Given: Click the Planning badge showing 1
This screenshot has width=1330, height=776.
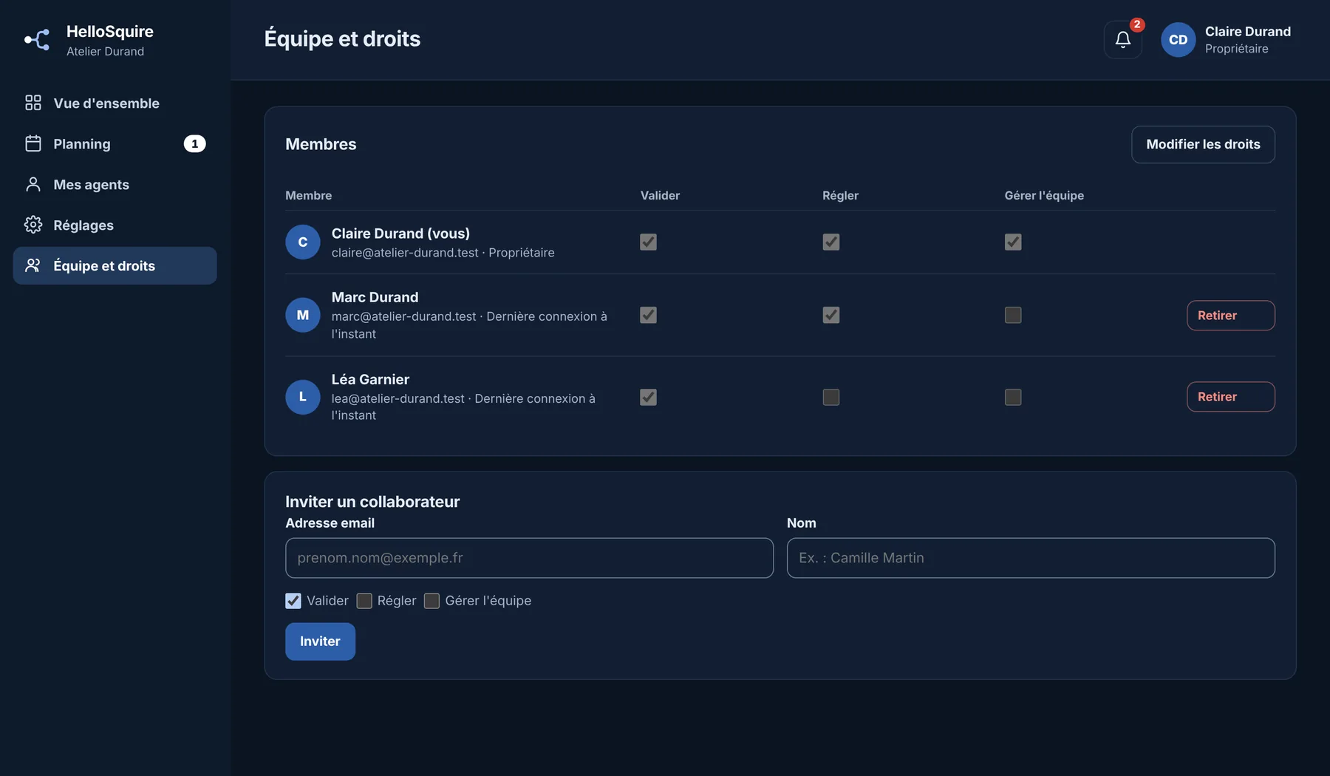Looking at the screenshot, I should pyautogui.click(x=194, y=143).
